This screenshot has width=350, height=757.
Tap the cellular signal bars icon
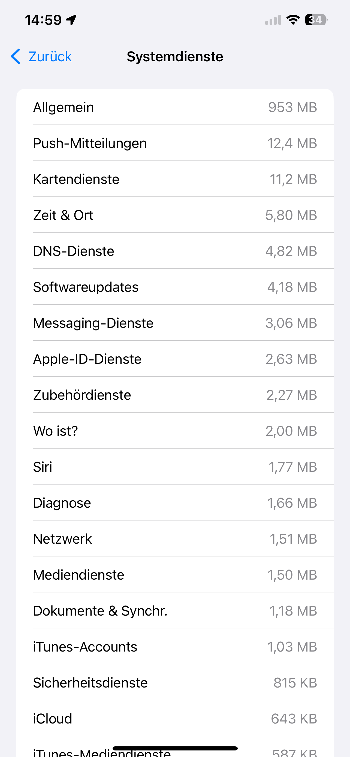tap(273, 20)
